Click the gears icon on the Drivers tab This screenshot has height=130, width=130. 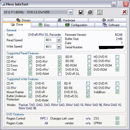(18, 20)
